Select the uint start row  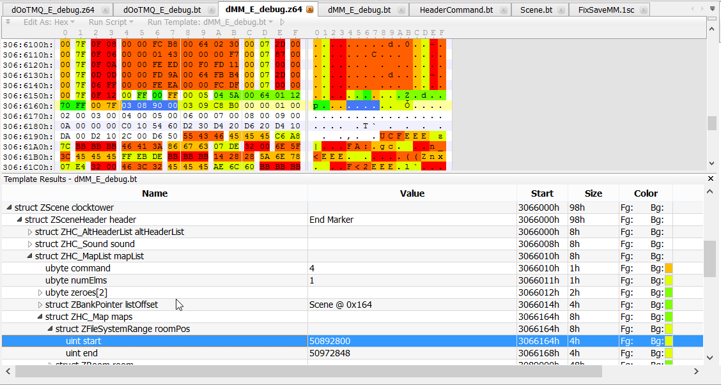[352, 341]
